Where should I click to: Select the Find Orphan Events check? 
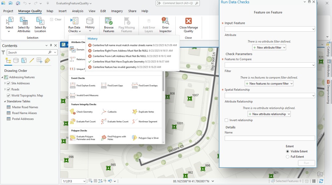click(83, 86)
